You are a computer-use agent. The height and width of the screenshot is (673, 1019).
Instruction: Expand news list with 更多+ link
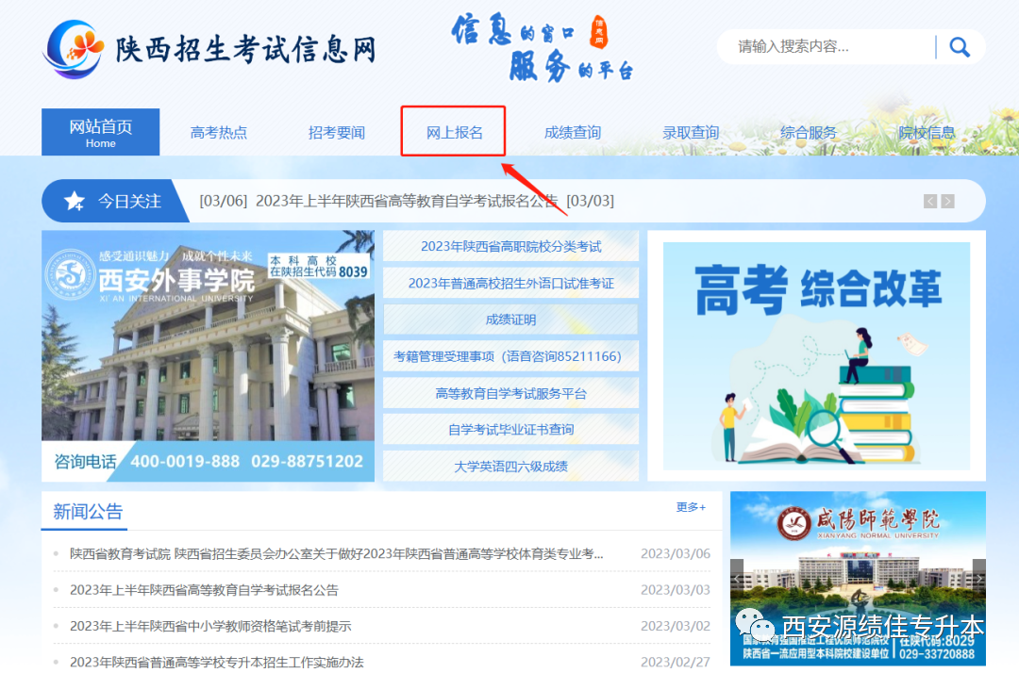(691, 507)
